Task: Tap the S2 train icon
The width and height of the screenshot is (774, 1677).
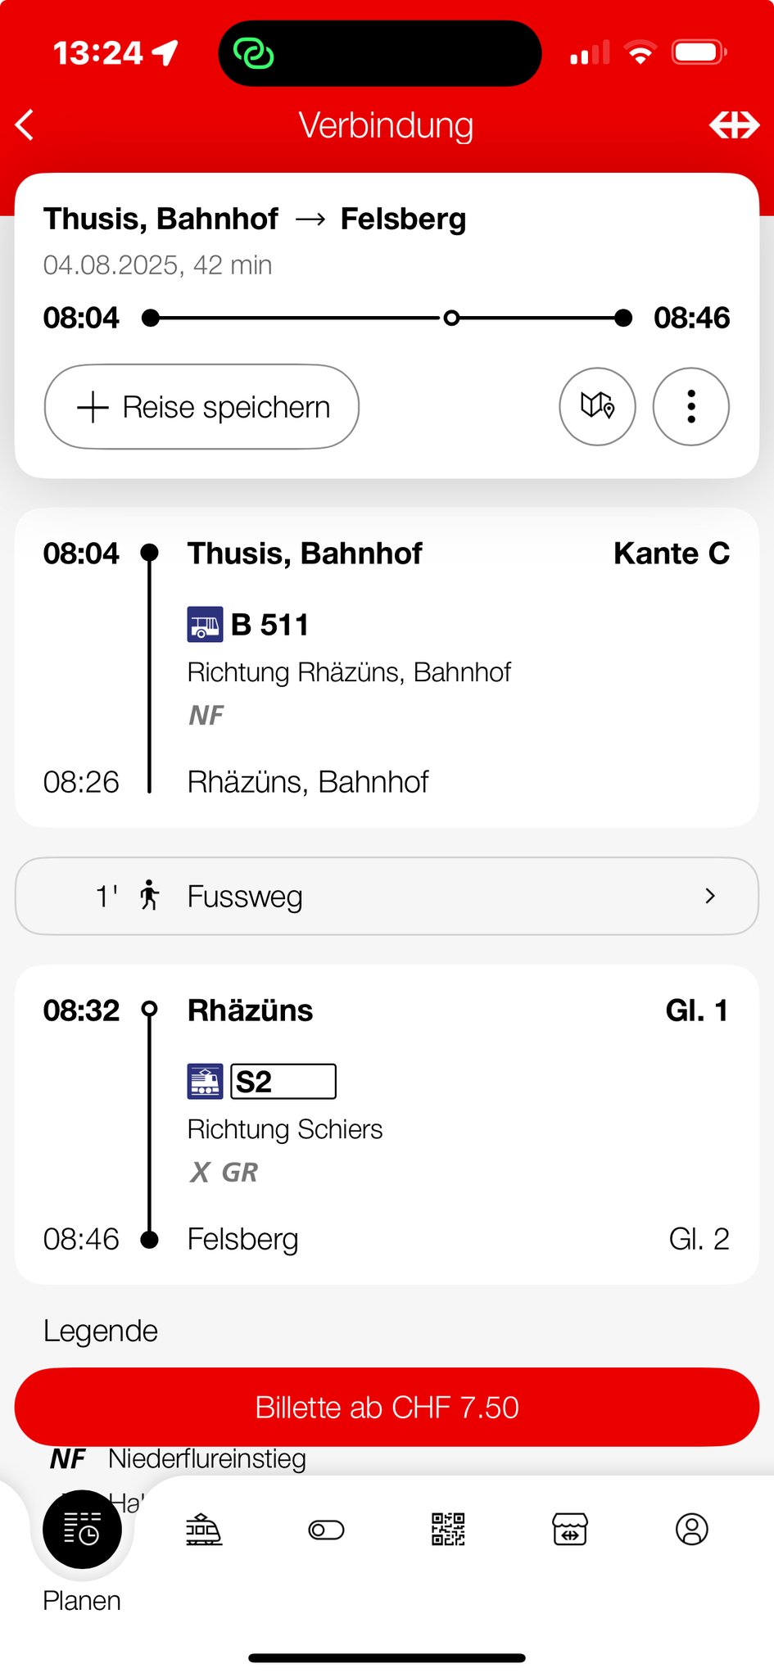Action: click(205, 1081)
